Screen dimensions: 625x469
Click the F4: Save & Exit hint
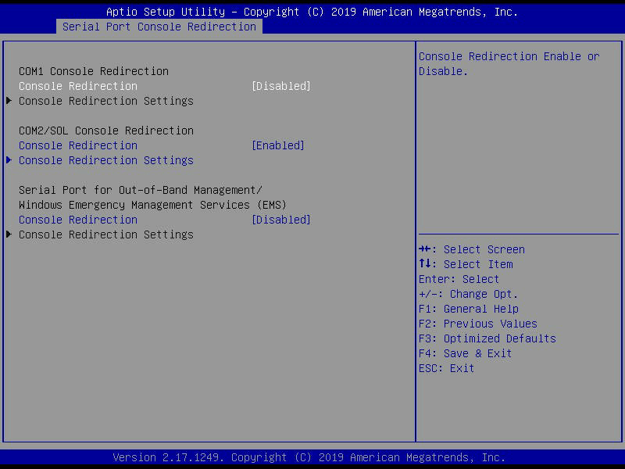coord(465,353)
